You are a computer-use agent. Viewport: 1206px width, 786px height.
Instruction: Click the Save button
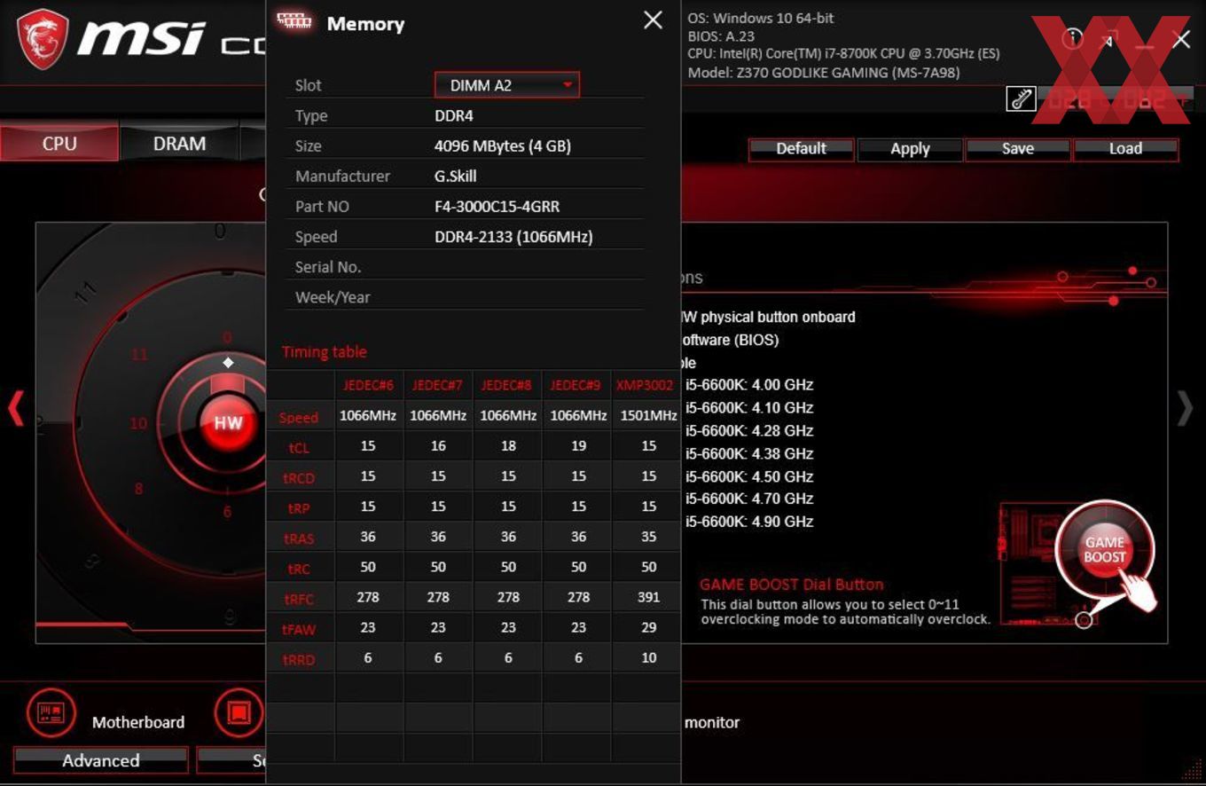coord(1018,149)
